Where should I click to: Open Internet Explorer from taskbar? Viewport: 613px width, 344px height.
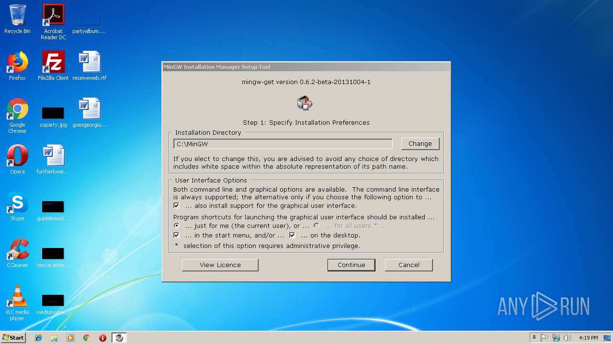tap(38, 338)
